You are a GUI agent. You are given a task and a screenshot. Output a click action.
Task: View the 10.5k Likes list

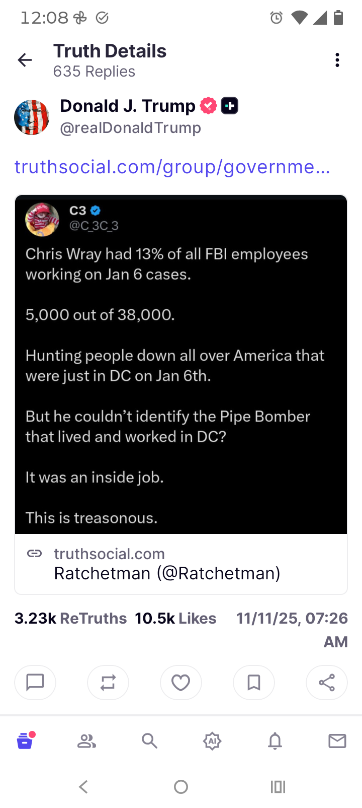tap(175, 619)
